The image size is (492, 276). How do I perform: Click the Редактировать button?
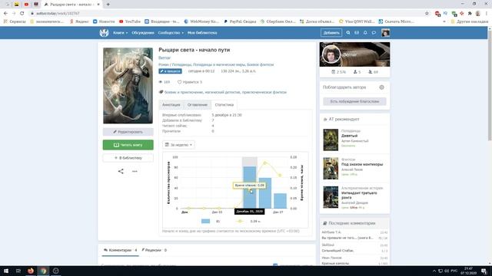point(128,132)
